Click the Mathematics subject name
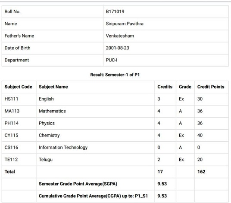The height and width of the screenshot is (203, 231). point(52,111)
